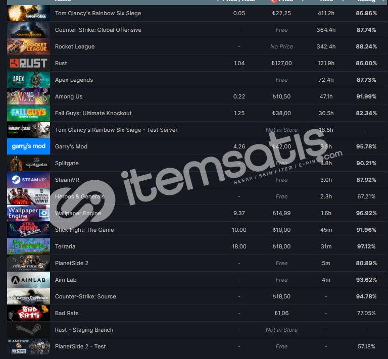
Task: Click the 91.99% rating for Among Us
Action: click(366, 96)
